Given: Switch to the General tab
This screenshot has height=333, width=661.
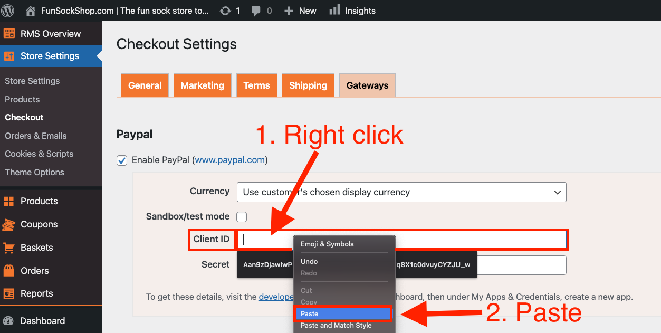Looking at the screenshot, I should (145, 85).
